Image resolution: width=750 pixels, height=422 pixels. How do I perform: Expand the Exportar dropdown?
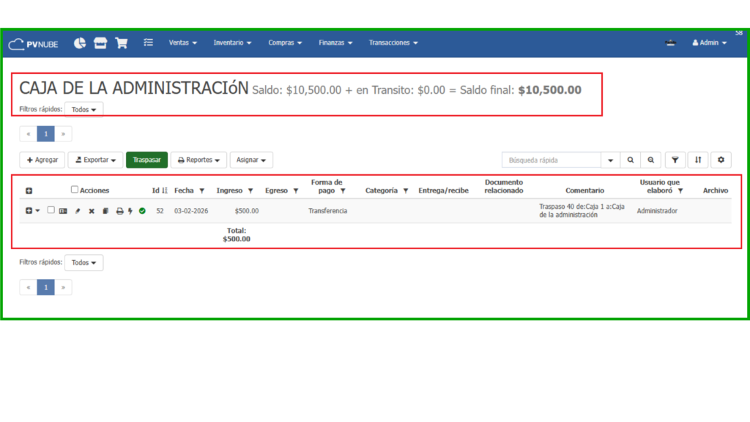[96, 160]
